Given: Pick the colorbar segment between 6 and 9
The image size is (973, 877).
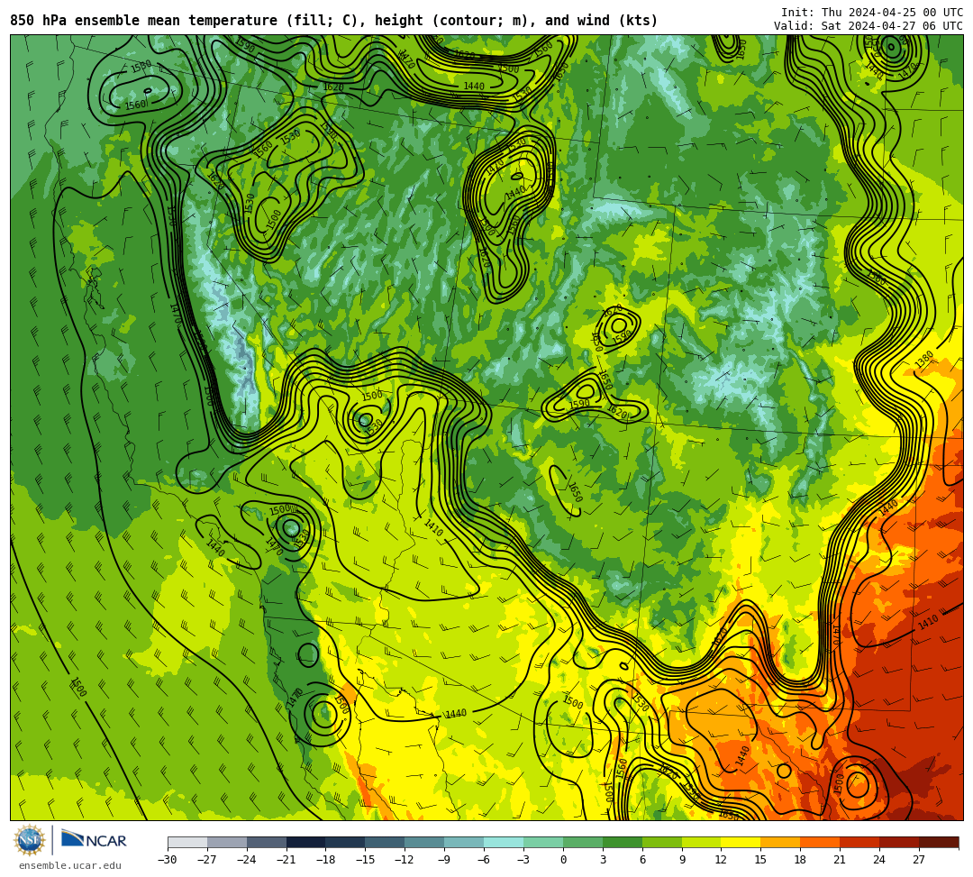Looking at the screenshot, I should [662, 842].
